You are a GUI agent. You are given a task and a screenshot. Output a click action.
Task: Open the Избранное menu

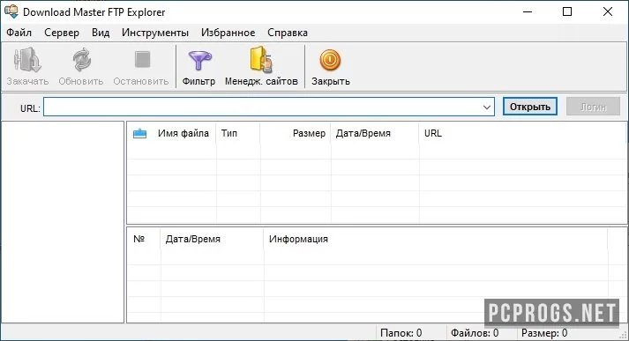tap(228, 33)
